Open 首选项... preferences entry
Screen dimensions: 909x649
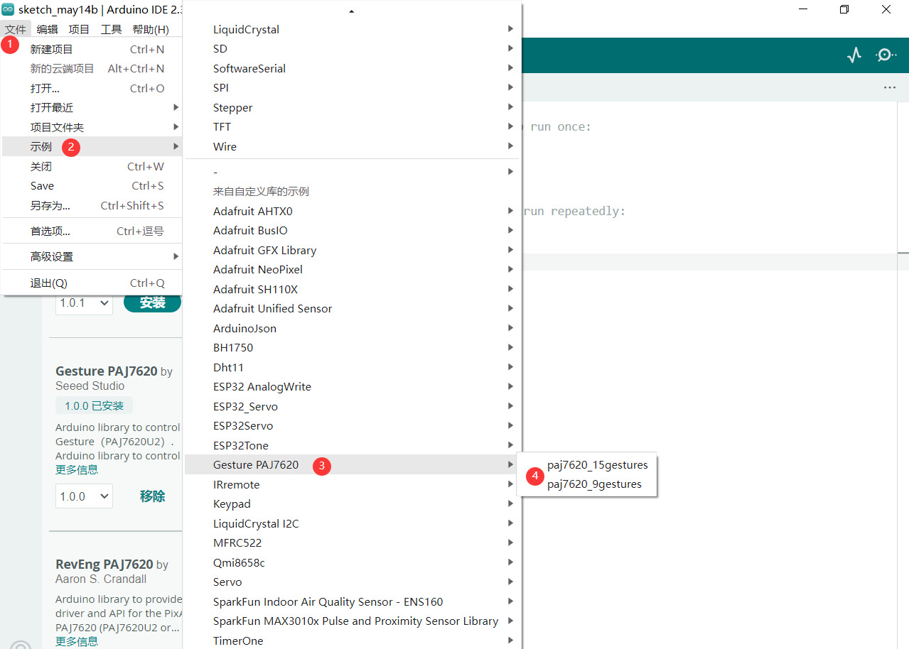tap(92, 231)
